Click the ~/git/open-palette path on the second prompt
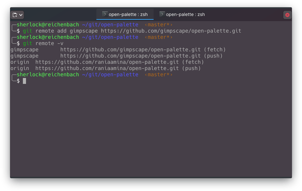 110,37
